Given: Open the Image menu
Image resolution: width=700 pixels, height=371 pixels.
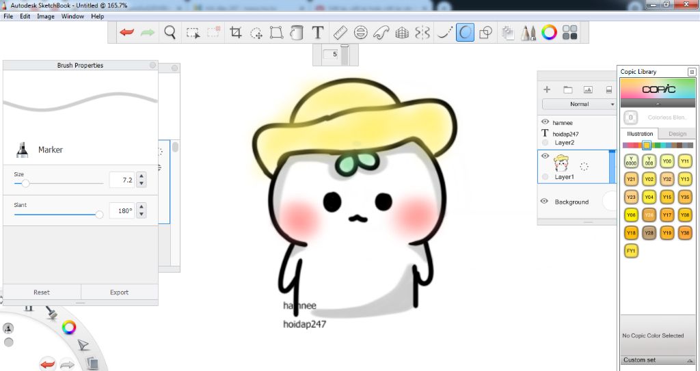Looking at the screenshot, I should pos(46,16).
